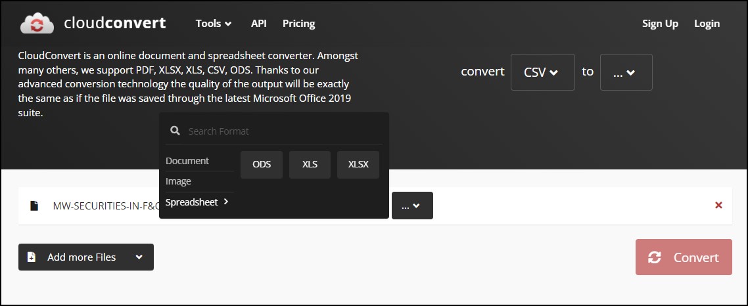Click the MW-SECURITIES file name
Screen dimensions: 748x306
(x=106, y=206)
